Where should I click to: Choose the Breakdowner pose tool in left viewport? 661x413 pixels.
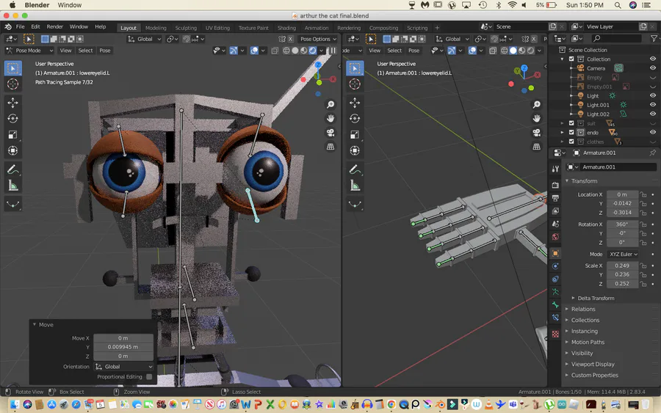[12, 205]
